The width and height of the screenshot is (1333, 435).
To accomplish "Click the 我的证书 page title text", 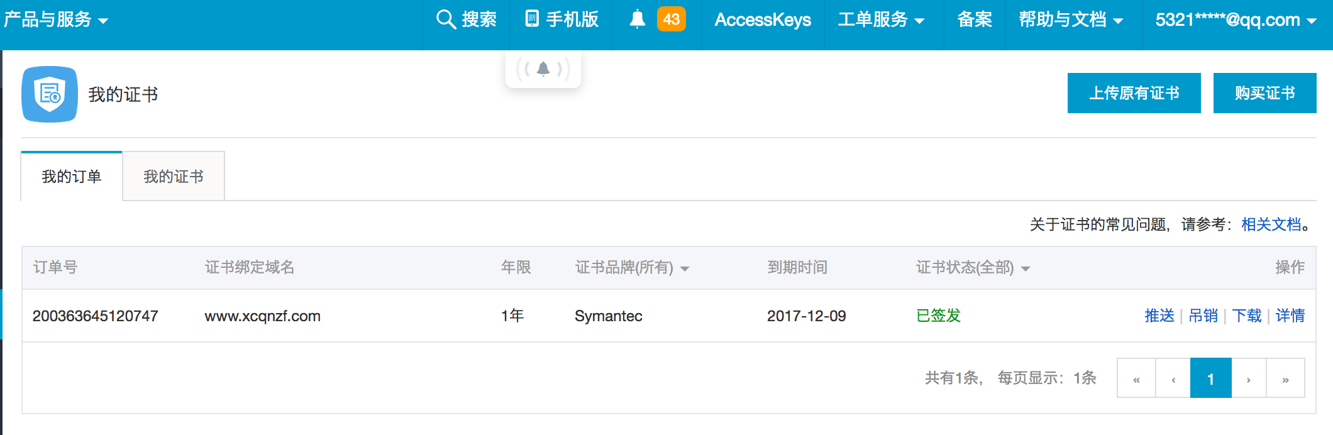I will coord(123,94).
